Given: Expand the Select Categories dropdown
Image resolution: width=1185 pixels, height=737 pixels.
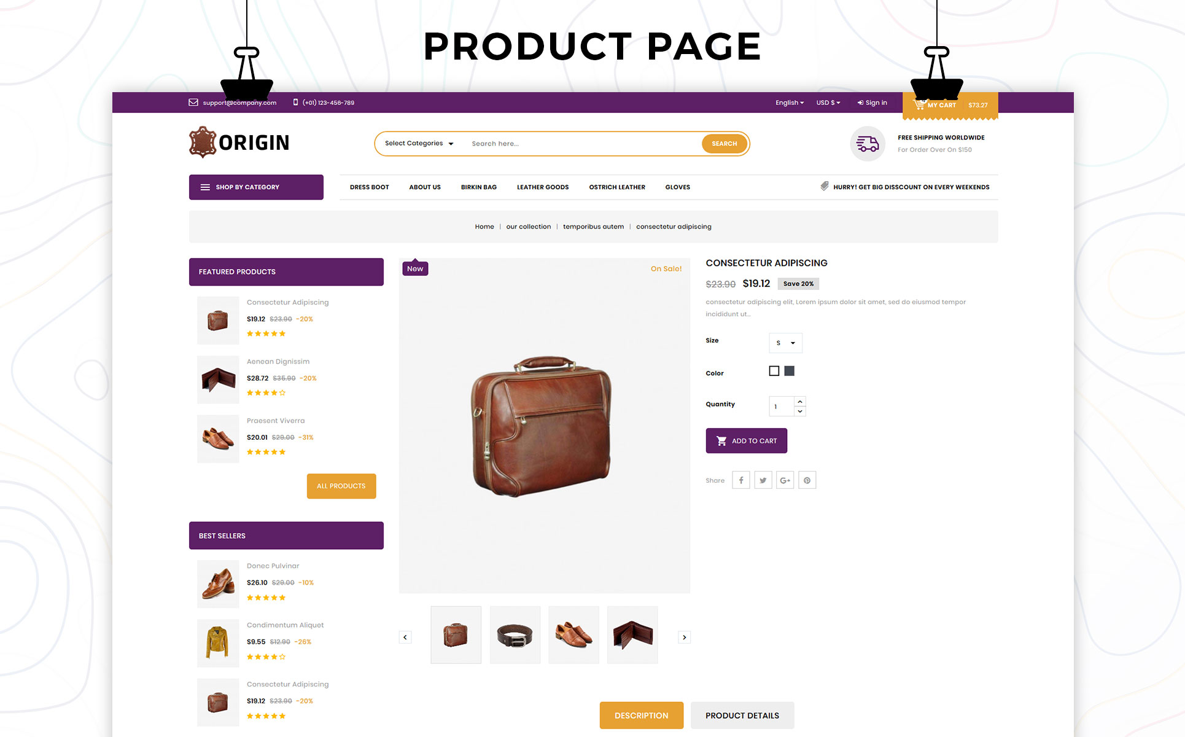Looking at the screenshot, I should (x=419, y=144).
